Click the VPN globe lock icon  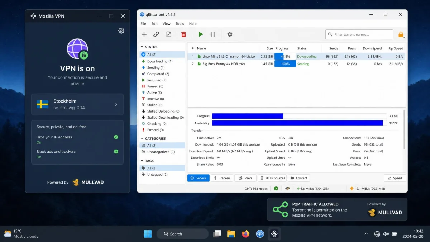tap(77, 49)
